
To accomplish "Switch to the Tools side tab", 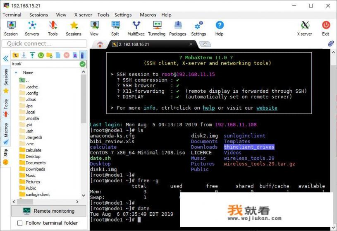I will pyautogui.click(x=6, y=108).
